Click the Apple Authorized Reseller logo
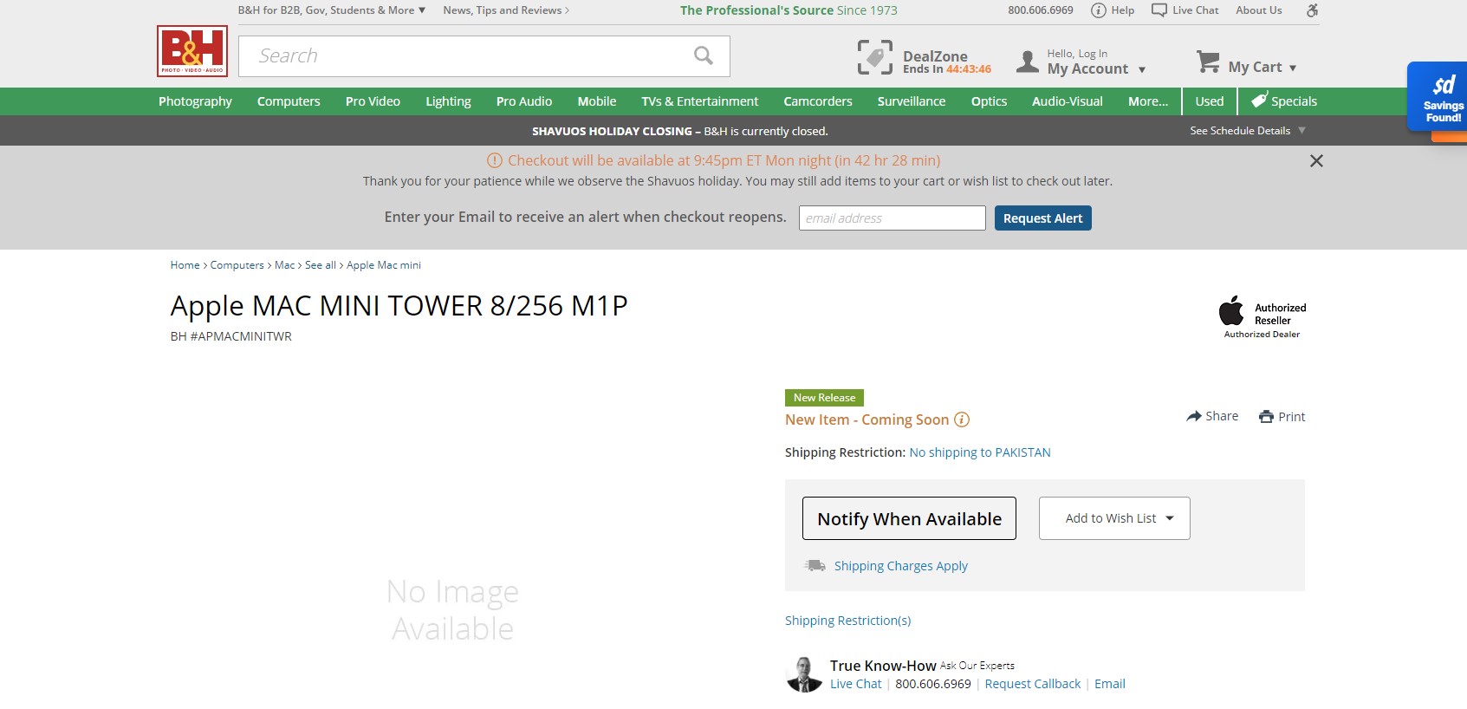This screenshot has height=709, width=1467. click(x=1262, y=316)
